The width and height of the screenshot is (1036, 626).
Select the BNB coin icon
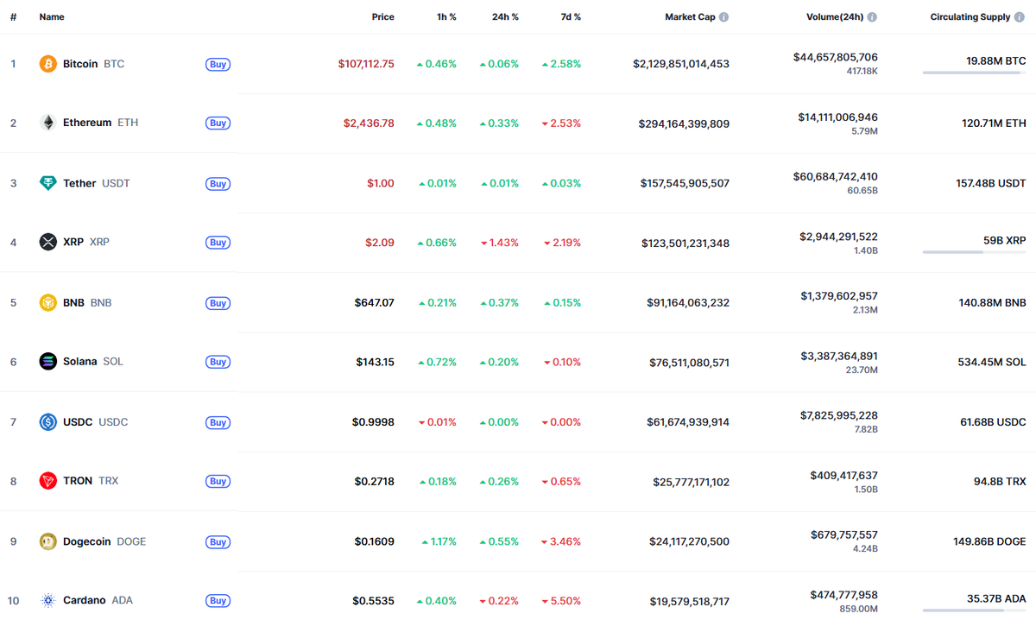(47, 302)
